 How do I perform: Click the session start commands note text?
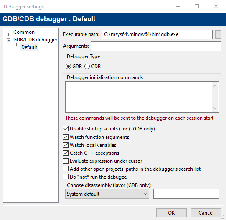pos(139,118)
